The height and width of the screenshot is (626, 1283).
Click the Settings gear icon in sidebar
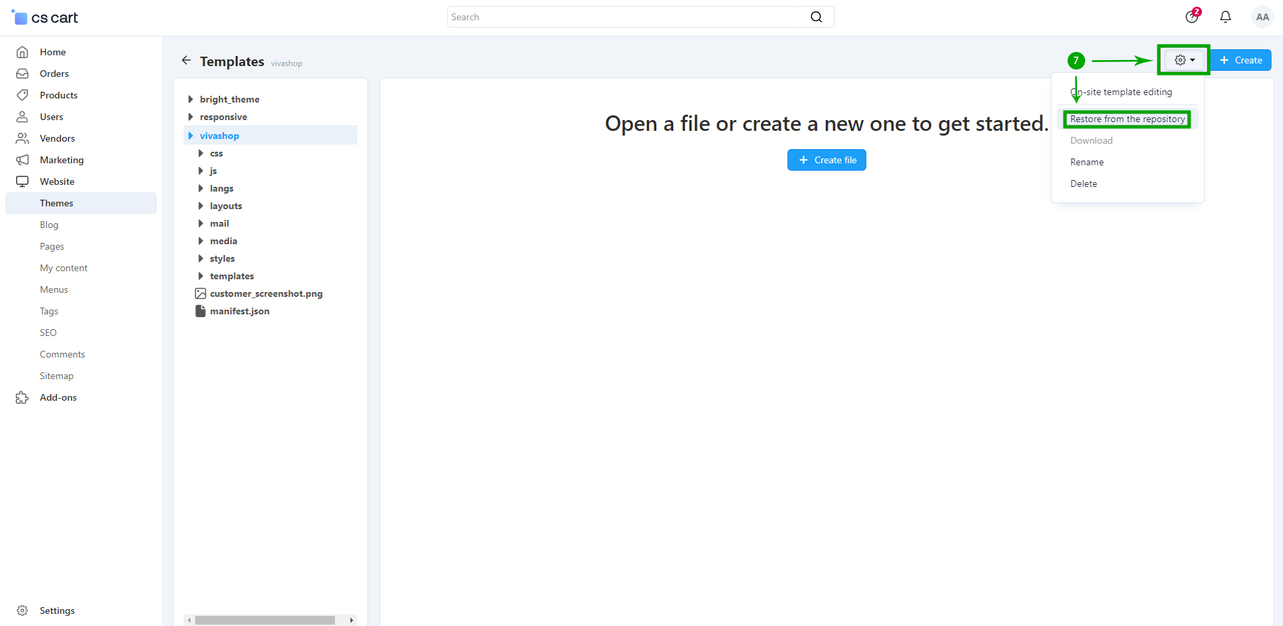(x=22, y=610)
